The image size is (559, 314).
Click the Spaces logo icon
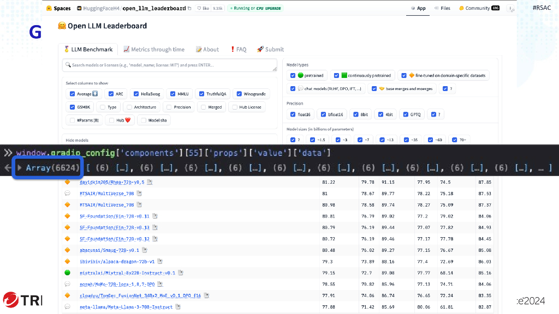pyautogui.click(x=49, y=9)
